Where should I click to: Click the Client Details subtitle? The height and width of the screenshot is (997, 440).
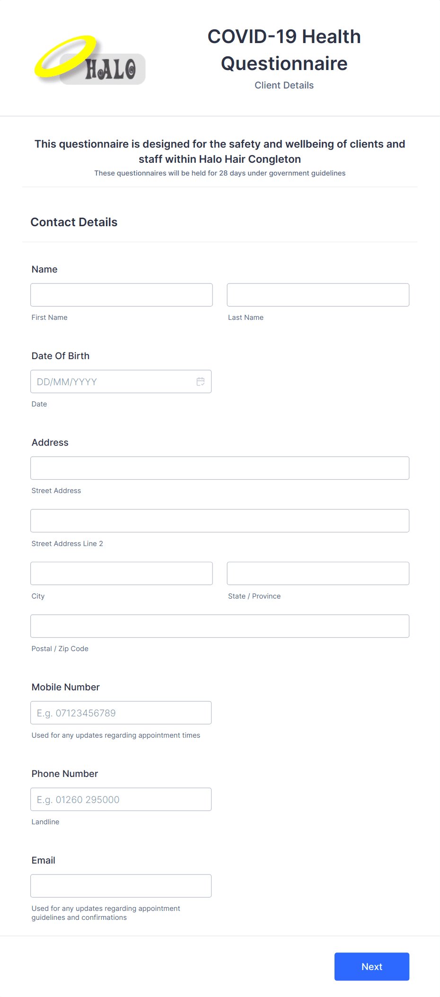pos(284,85)
